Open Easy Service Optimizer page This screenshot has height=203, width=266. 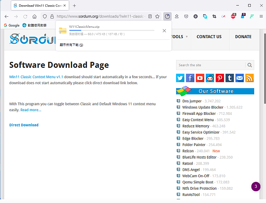pyautogui.click(x=201, y=133)
